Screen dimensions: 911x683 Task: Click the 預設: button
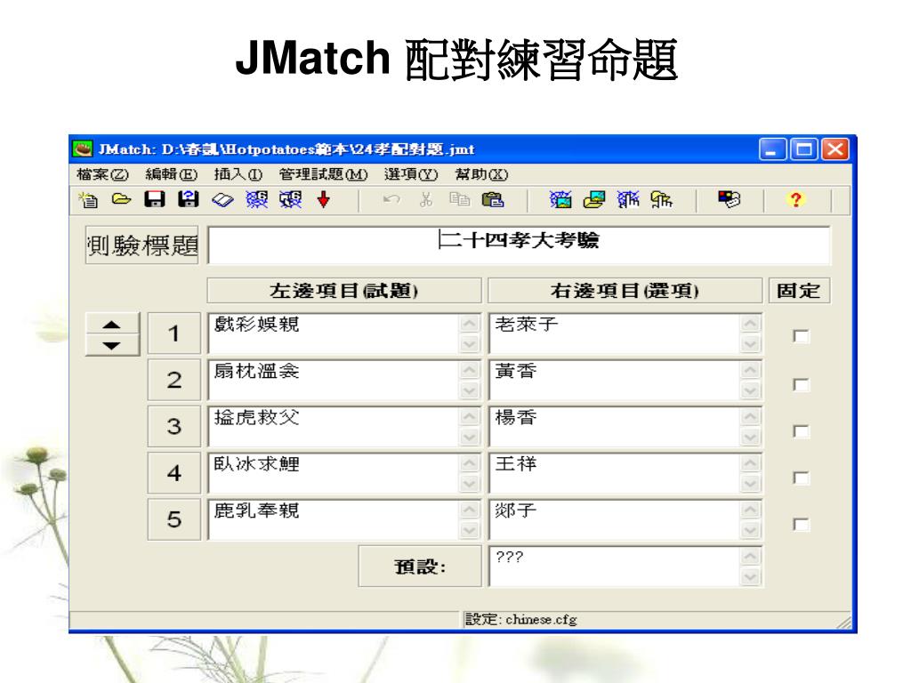coord(420,566)
